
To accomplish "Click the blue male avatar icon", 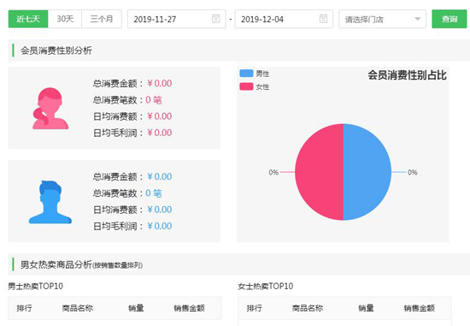I will (x=50, y=202).
